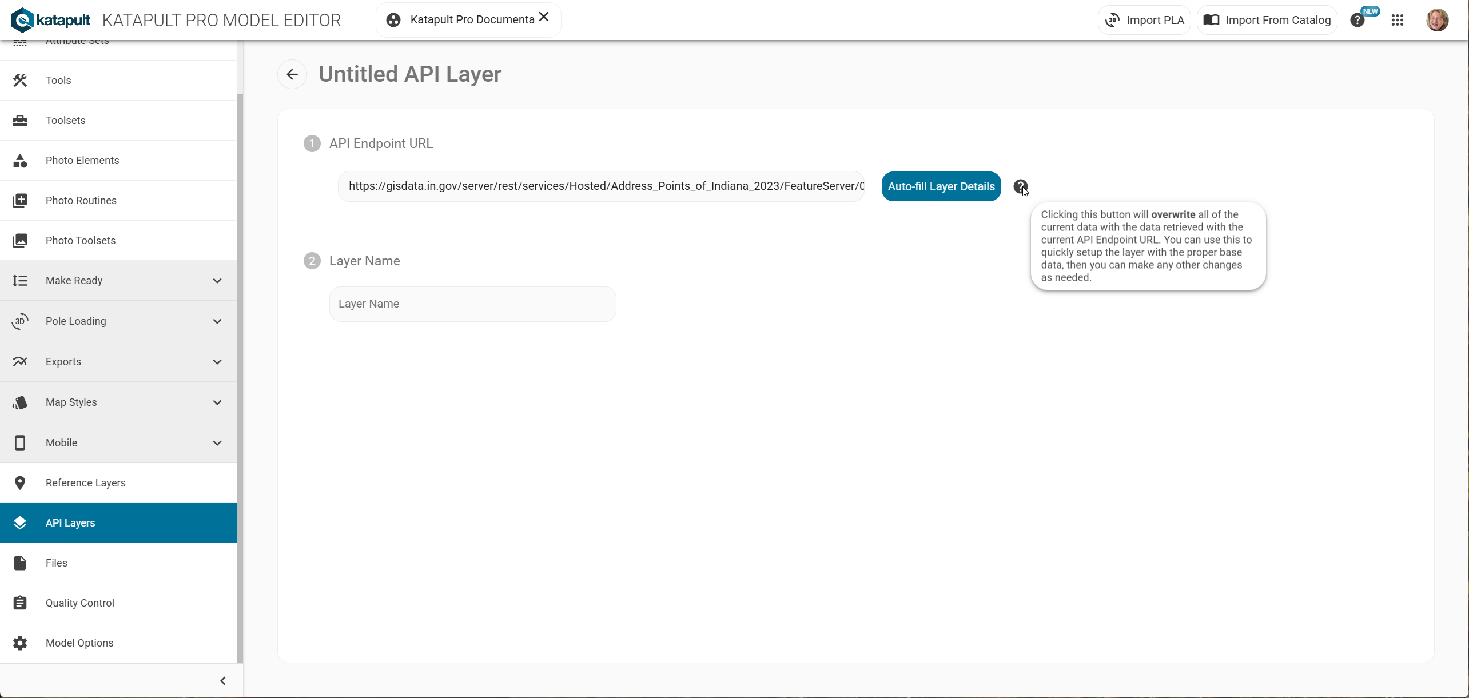Screen dimensions: 1469x698
Task: Go to Reference Layers in sidebar
Action: [x=86, y=483]
